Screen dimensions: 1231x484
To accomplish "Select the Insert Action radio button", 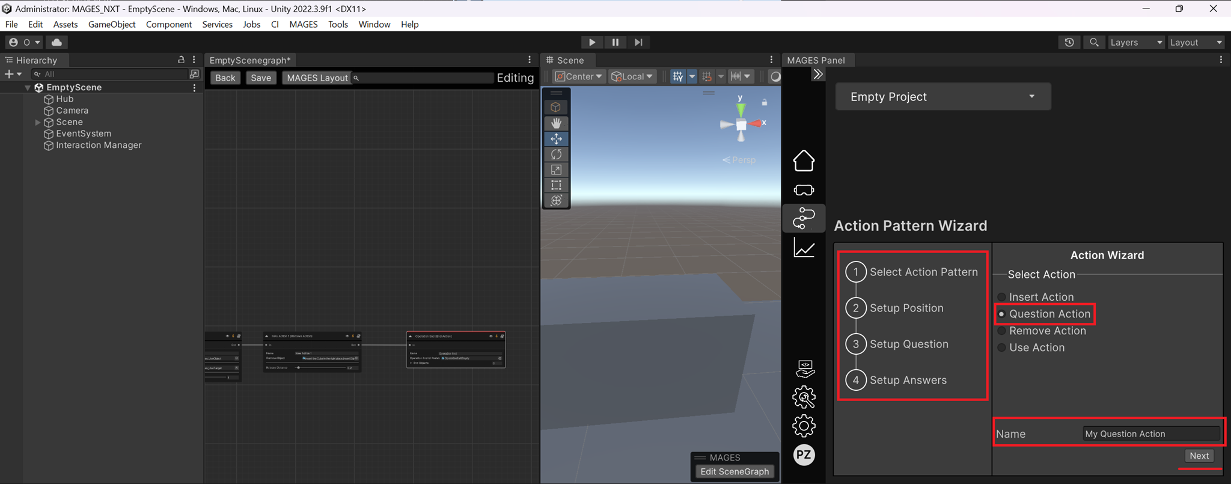I will point(1002,297).
